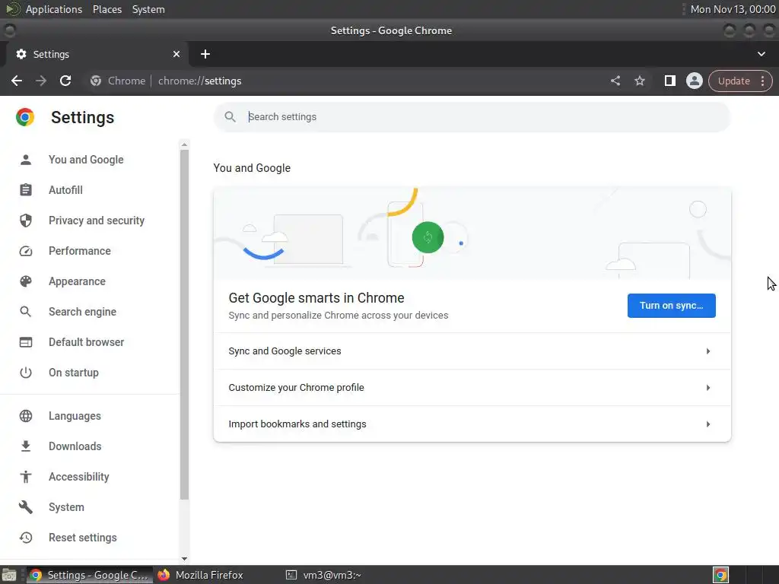Click the Chrome site info icon in the address bar
The width and height of the screenshot is (779, 584).
tap(96, 81)
